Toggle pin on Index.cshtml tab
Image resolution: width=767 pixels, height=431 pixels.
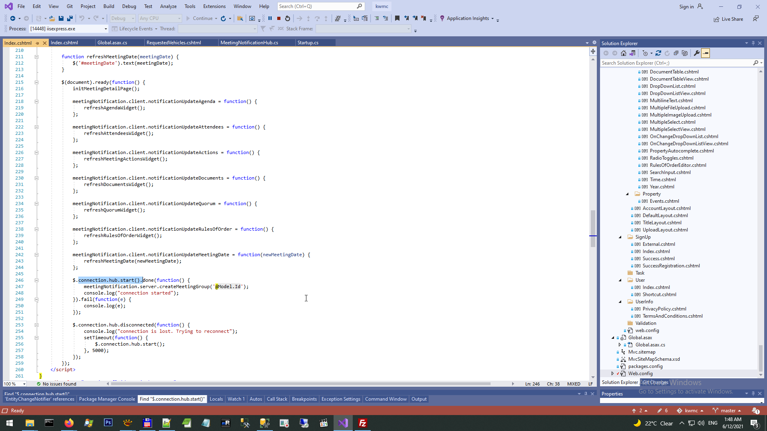pyautogui.click(x=38, y=43)
